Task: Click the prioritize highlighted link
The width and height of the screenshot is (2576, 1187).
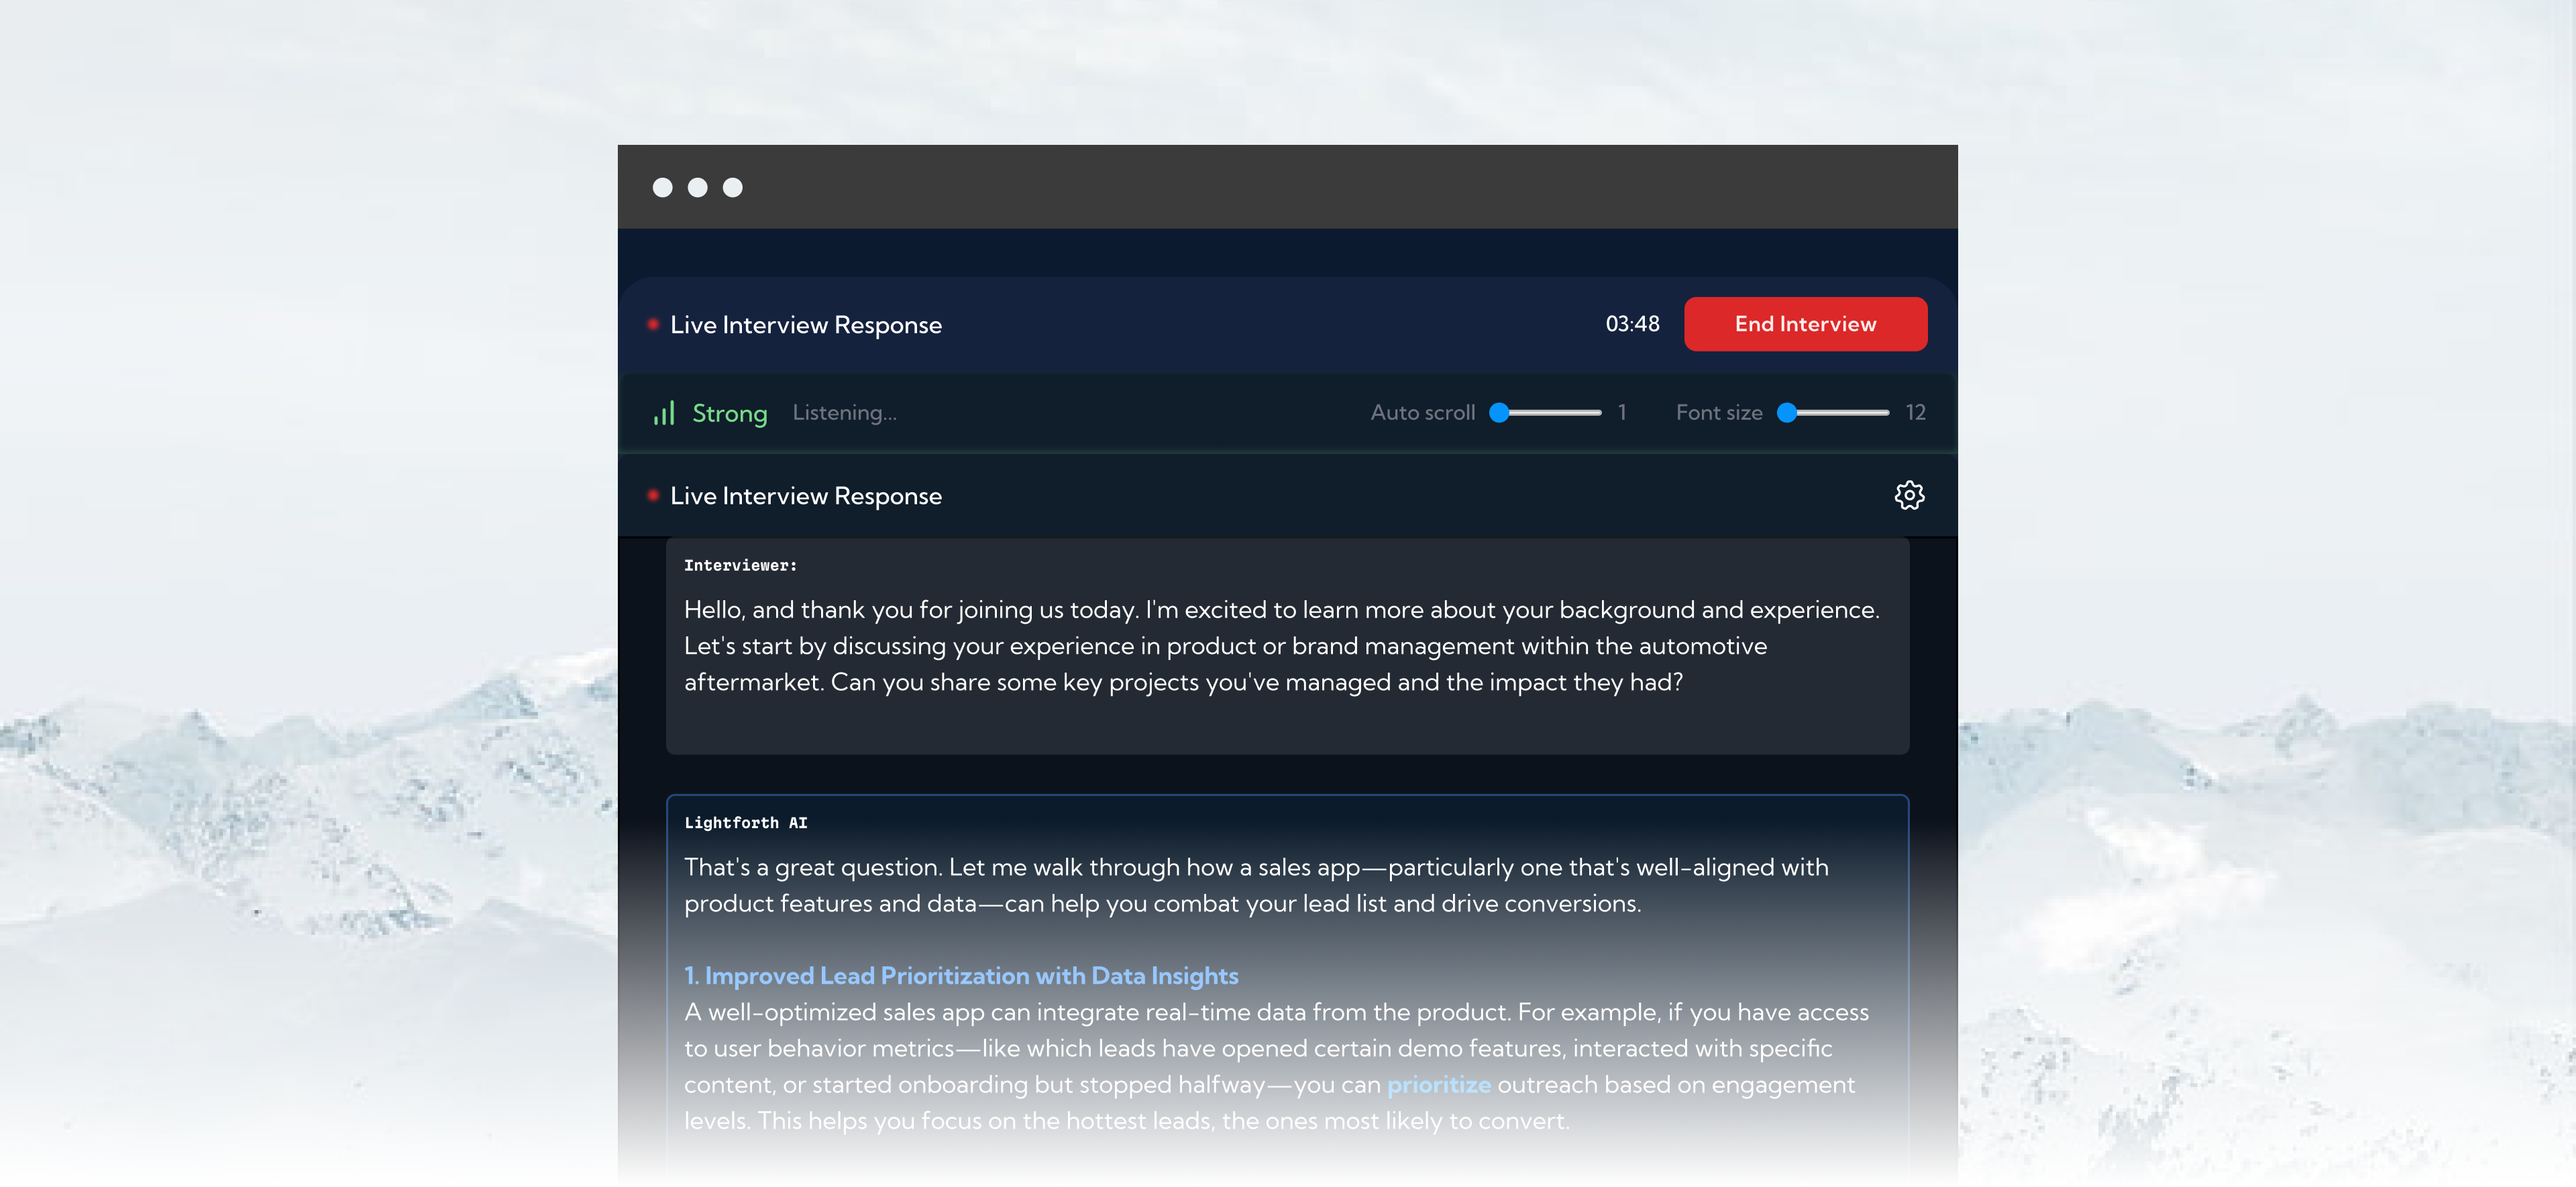Action: [x=1438, y=1085]
